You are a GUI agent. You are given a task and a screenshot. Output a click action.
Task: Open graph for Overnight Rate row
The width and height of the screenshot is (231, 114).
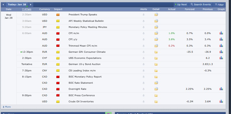coord(221,89)
